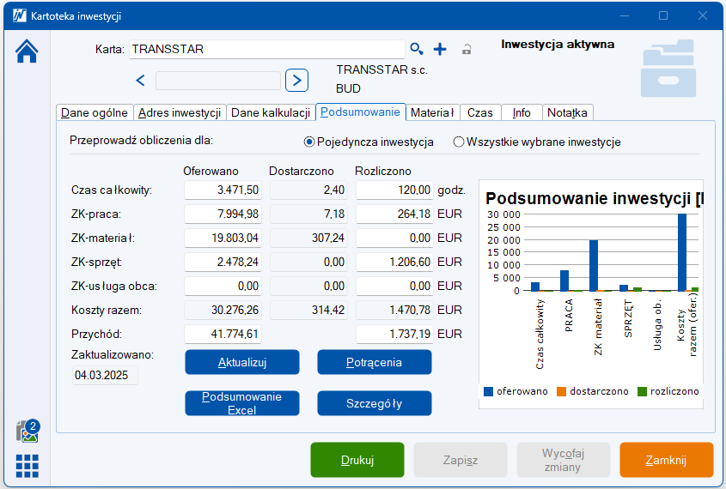Click the padlock icon beside Karta field

click(467, 50)
